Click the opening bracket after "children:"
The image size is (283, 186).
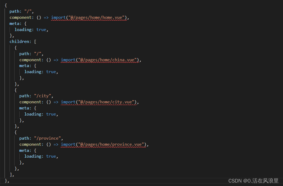click(x=35, y=42)
